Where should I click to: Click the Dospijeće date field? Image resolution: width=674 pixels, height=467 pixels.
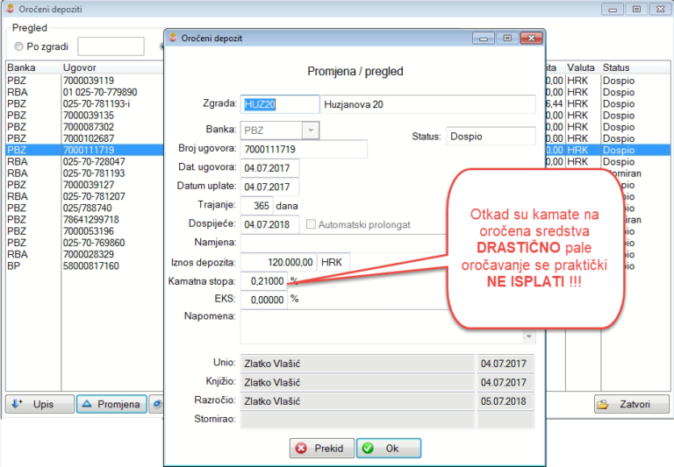point(269,224)
